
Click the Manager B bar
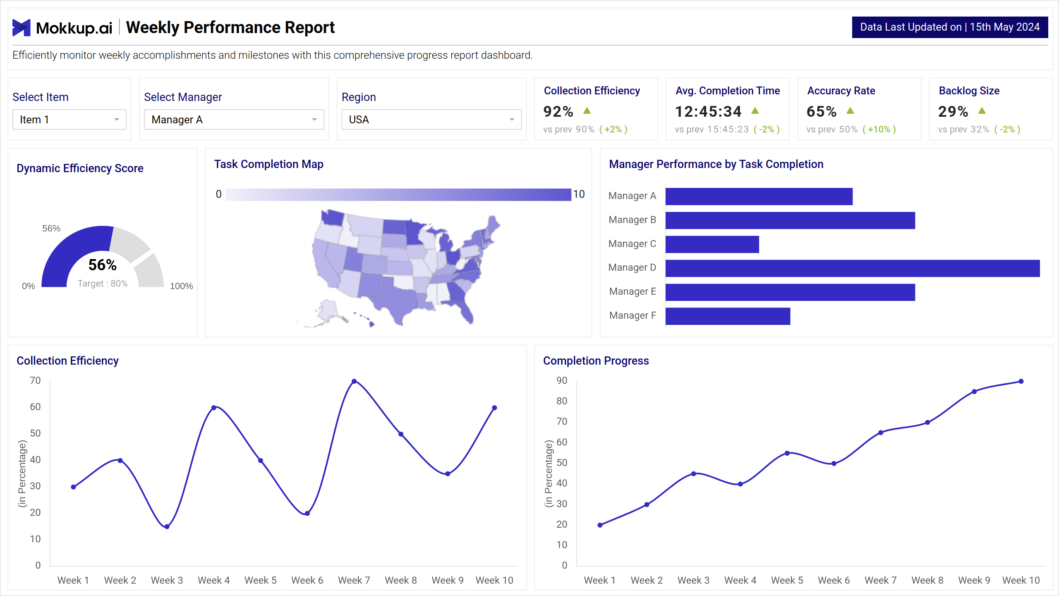pos(790,221)
